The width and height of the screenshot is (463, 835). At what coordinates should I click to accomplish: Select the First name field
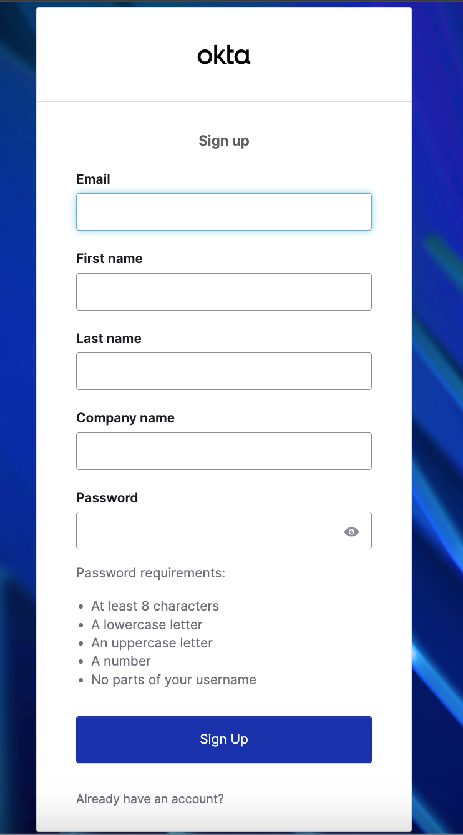click(223, 291)
